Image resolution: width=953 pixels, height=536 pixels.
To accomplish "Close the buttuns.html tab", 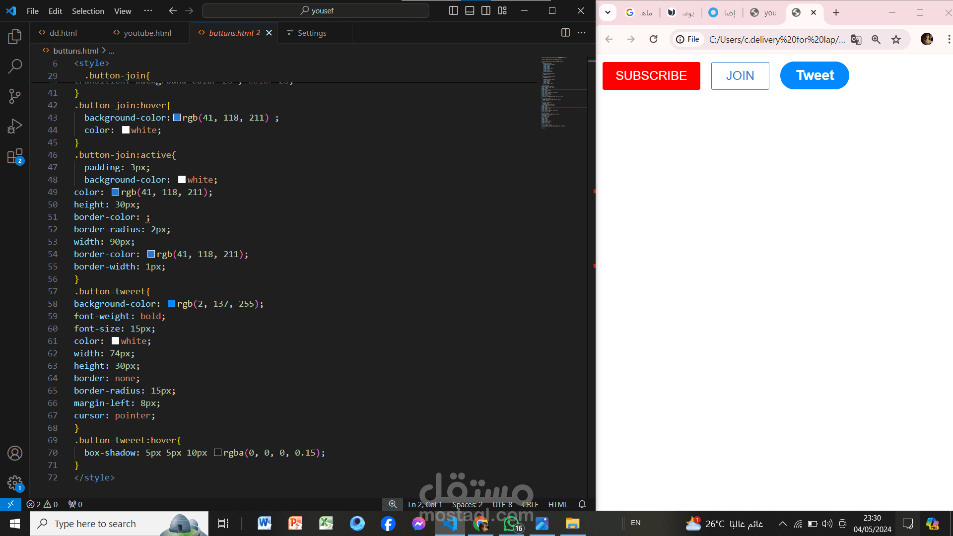I will [x=269, y=33].
